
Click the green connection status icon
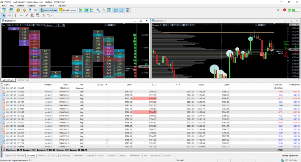coord(289,10)
